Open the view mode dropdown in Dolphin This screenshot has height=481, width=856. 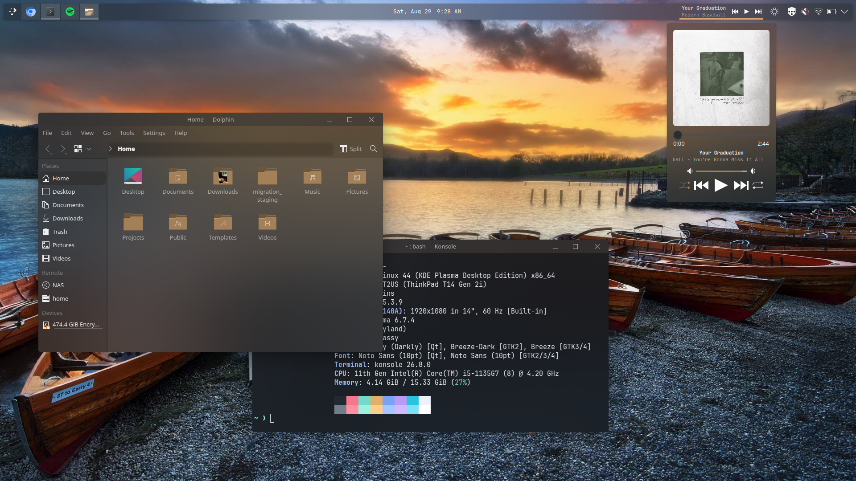point(89,149)
